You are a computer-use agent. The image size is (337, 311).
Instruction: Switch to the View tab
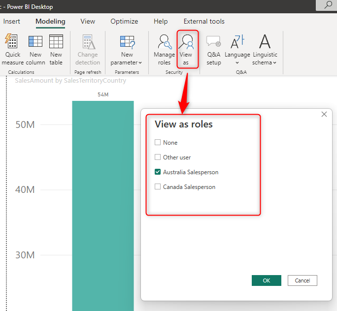(88, 22)
